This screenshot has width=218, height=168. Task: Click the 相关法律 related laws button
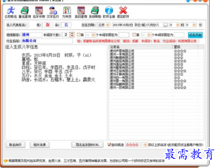click(x=39, y=145)
